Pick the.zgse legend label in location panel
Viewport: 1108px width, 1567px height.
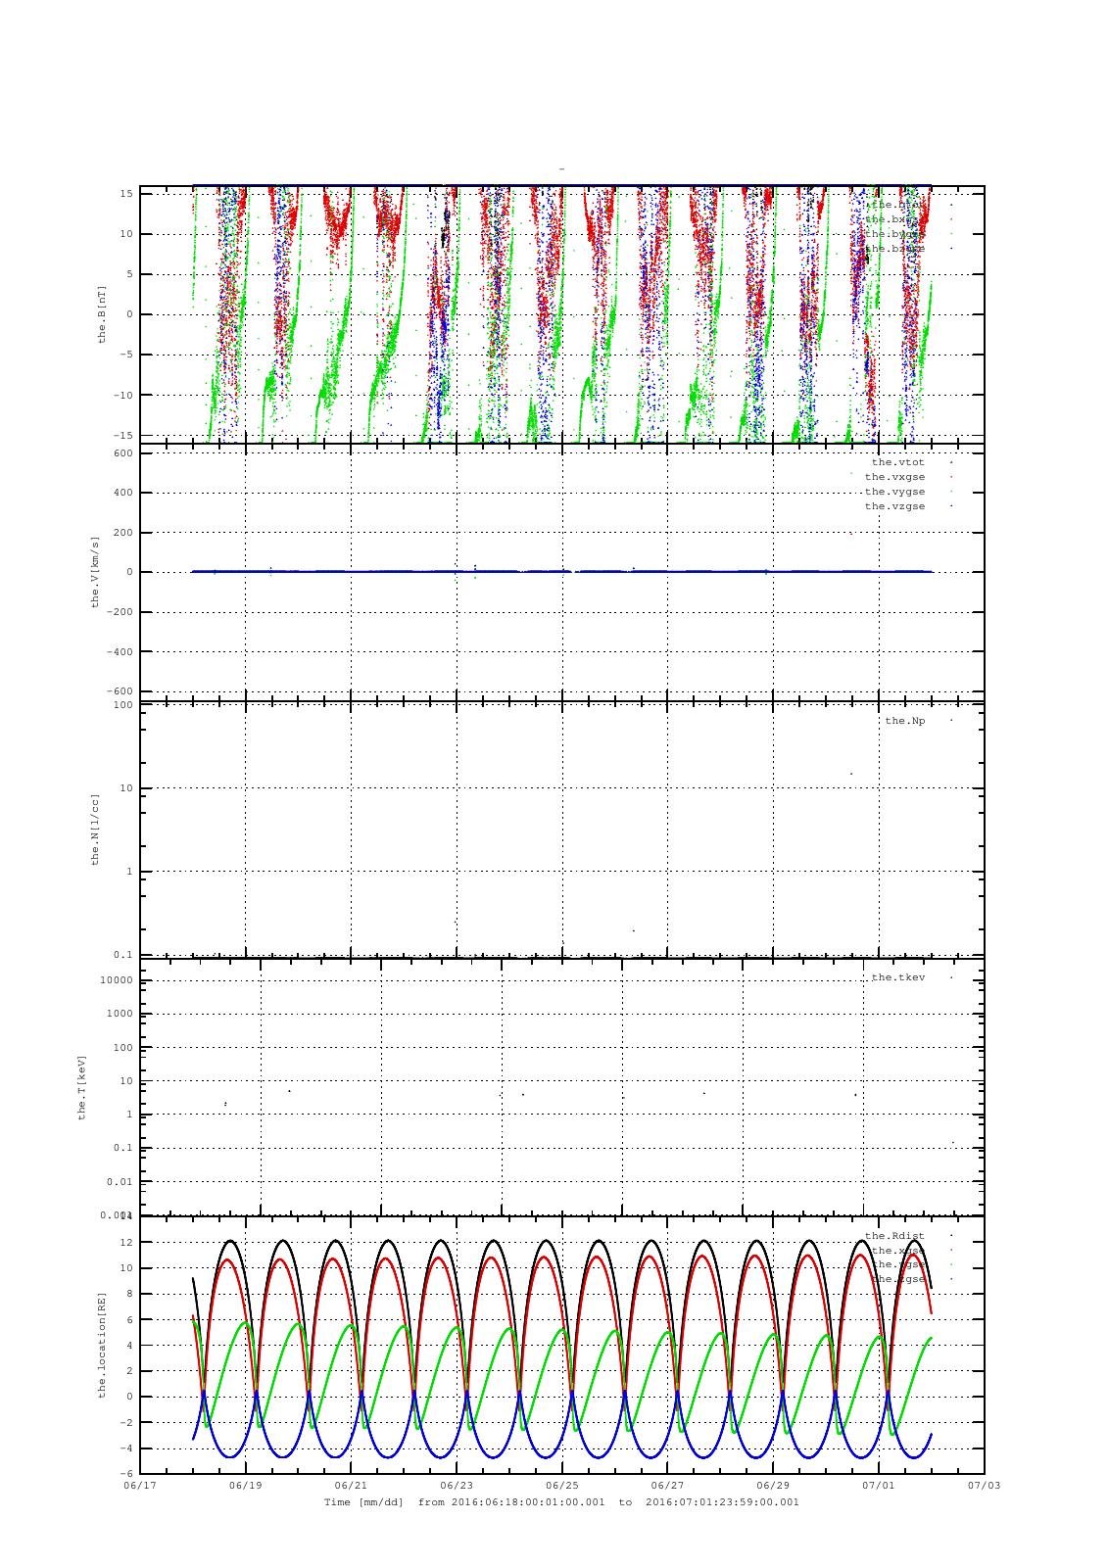(897, 1279)
